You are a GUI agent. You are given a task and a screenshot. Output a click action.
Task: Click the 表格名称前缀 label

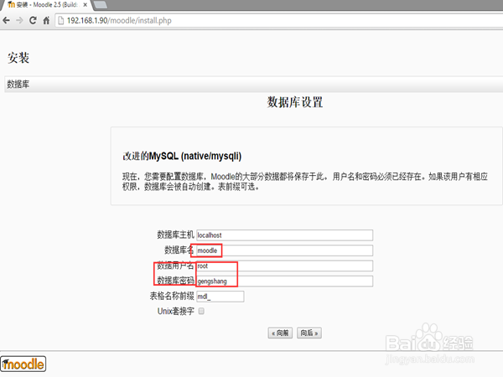pyautogui.click(x=172, y=296)
